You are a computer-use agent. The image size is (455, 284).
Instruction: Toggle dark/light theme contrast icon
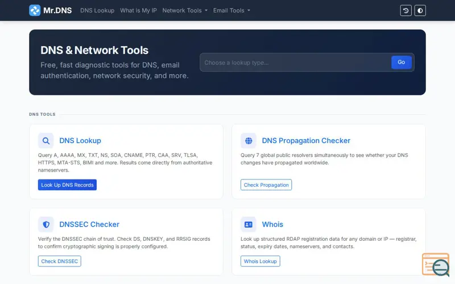tap(420, 11)
